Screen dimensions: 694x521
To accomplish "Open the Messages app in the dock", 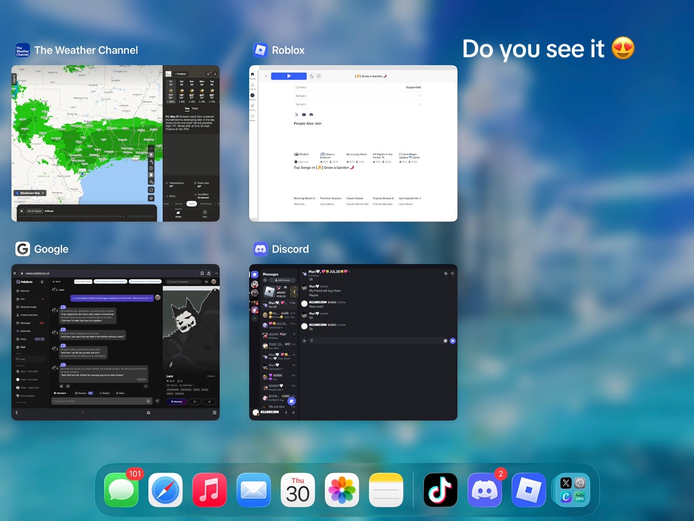I will click(x=121, y=490).
